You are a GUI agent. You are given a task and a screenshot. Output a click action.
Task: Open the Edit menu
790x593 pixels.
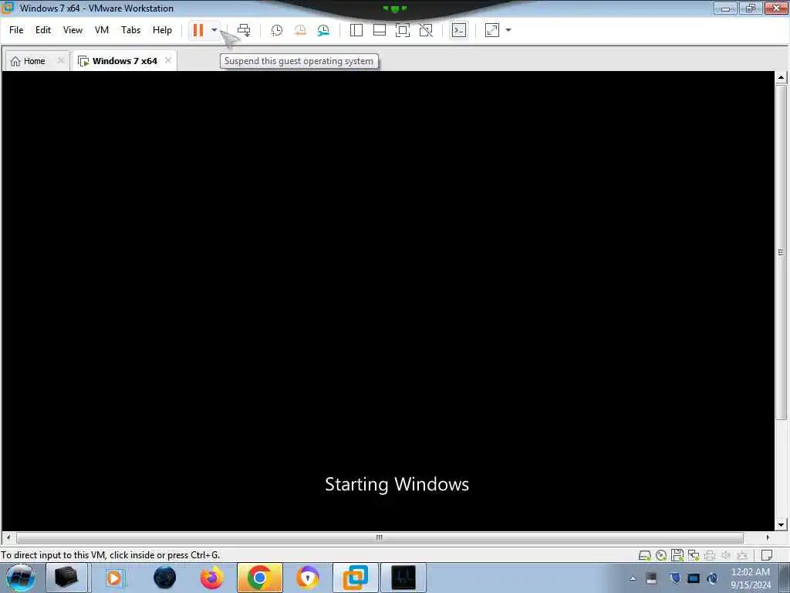click(x=43, y=30)
